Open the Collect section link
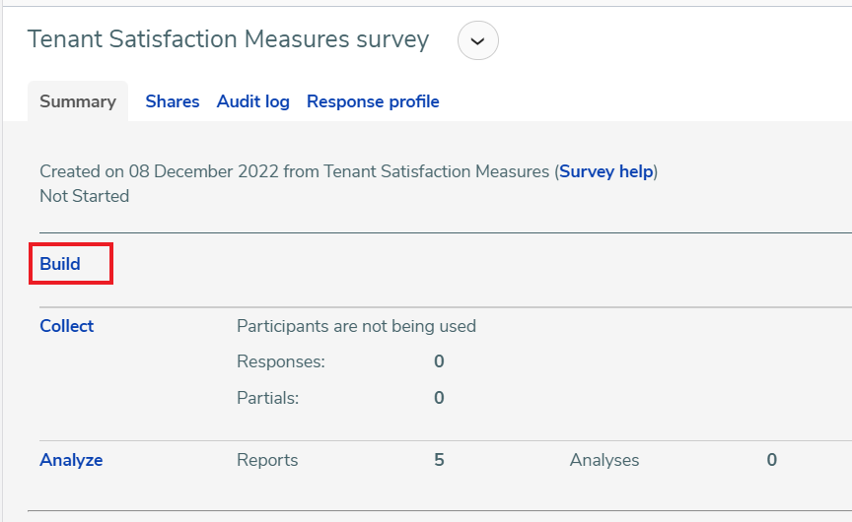Image resolution: width=852 pixels, height=522 pixels. [x=66, y=326]
